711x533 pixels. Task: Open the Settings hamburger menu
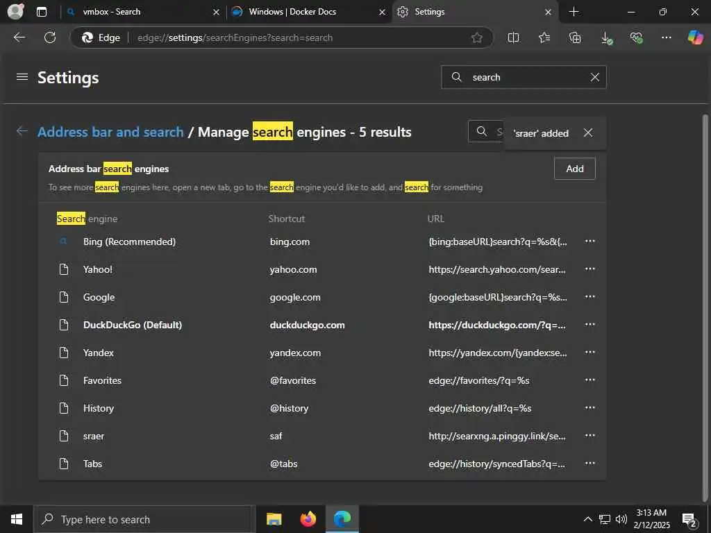point(22,77)
